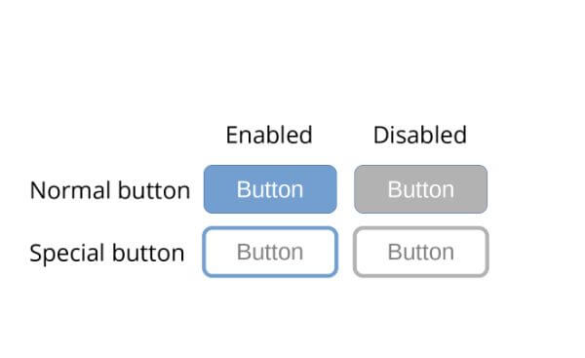
Task: Click the gray filled disabled Button
Action: (x=421, y=189)
